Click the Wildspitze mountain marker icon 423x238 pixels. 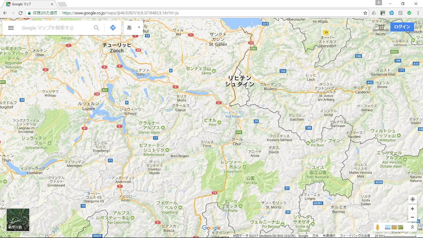click(x=399, y=136)
